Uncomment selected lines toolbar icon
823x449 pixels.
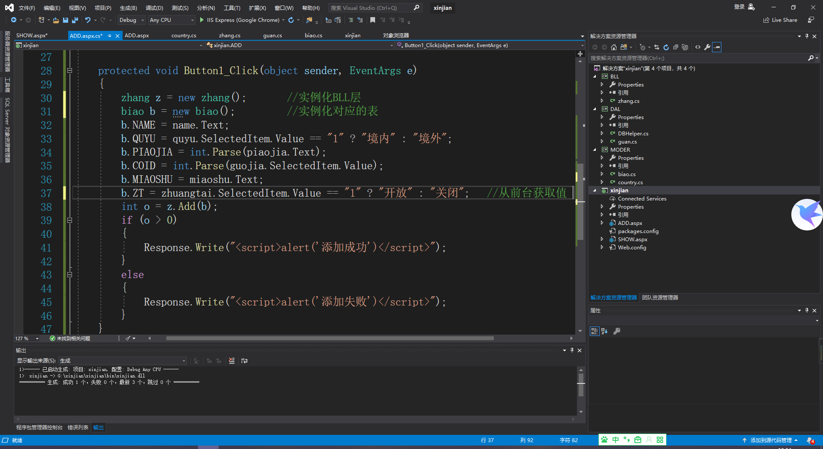pyautogui.click(x=360, y=20)
